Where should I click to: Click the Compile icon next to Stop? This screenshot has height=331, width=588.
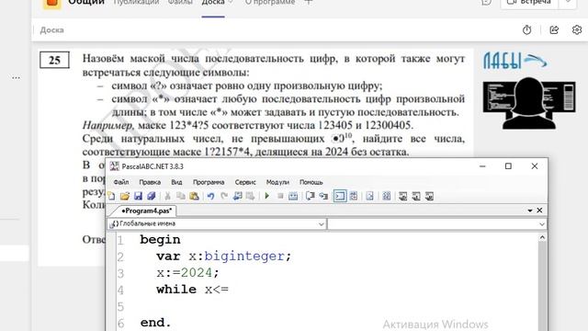(x=293, y=196)
